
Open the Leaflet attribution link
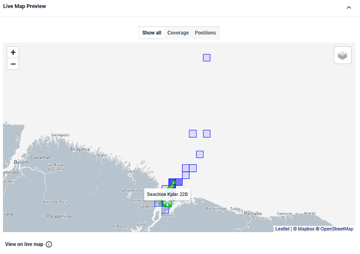[x=282, y=229]
